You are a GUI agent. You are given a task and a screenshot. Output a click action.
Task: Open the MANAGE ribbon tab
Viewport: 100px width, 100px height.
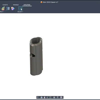[16, 5]
